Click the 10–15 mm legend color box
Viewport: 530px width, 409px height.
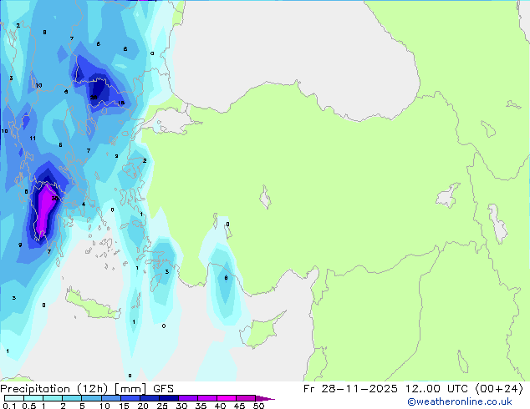[110, 398]
